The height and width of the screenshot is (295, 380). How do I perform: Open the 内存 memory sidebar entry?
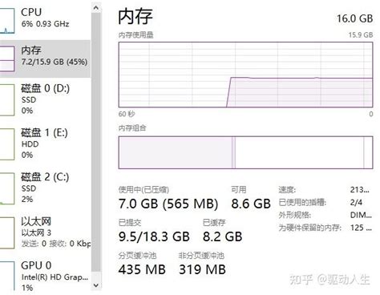click(x=45, y=59)
